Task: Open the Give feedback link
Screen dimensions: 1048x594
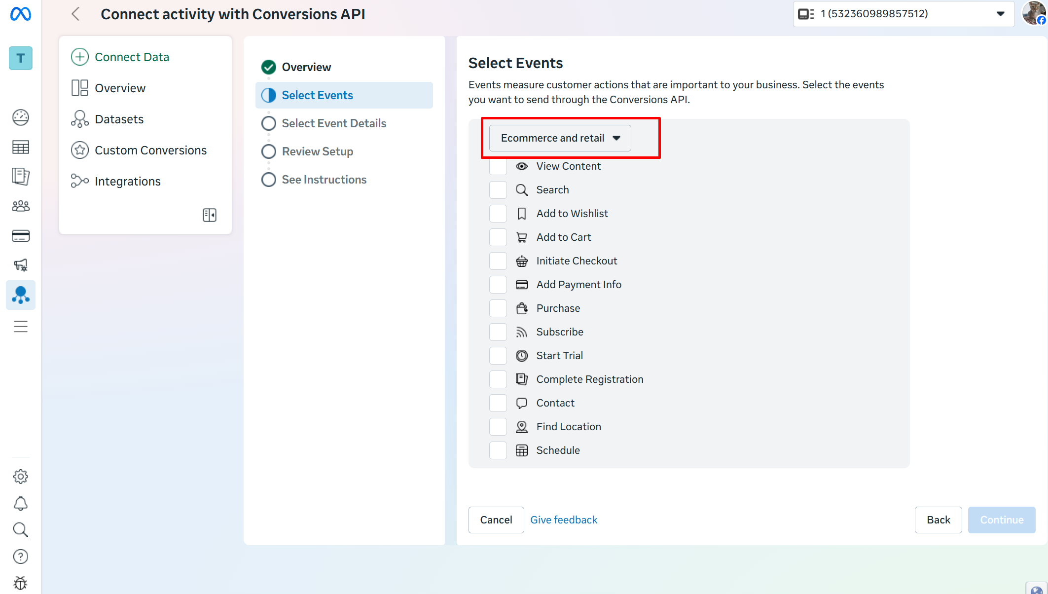Action: pos(564,520)
